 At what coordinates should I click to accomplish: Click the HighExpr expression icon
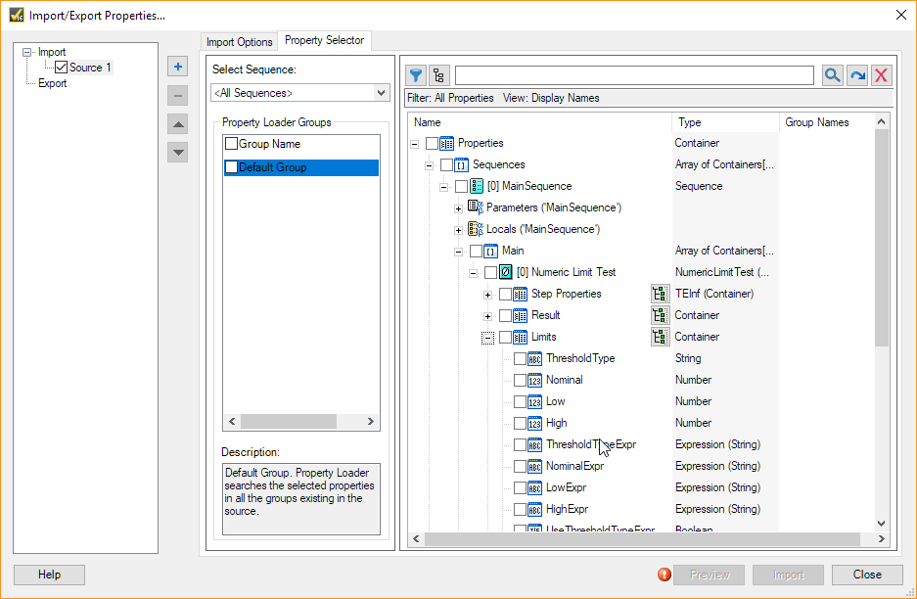pos(535,510)
